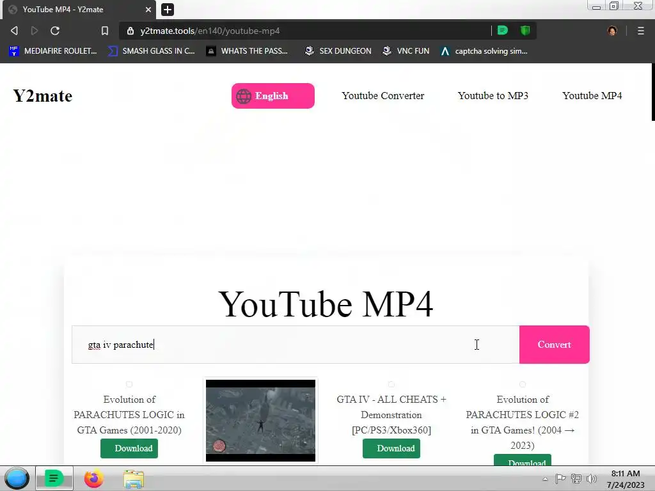Image resolution: width=655 pixels, height=491 pixels.
Task: Open the green reader mode icon
Action: pos(503,31)
